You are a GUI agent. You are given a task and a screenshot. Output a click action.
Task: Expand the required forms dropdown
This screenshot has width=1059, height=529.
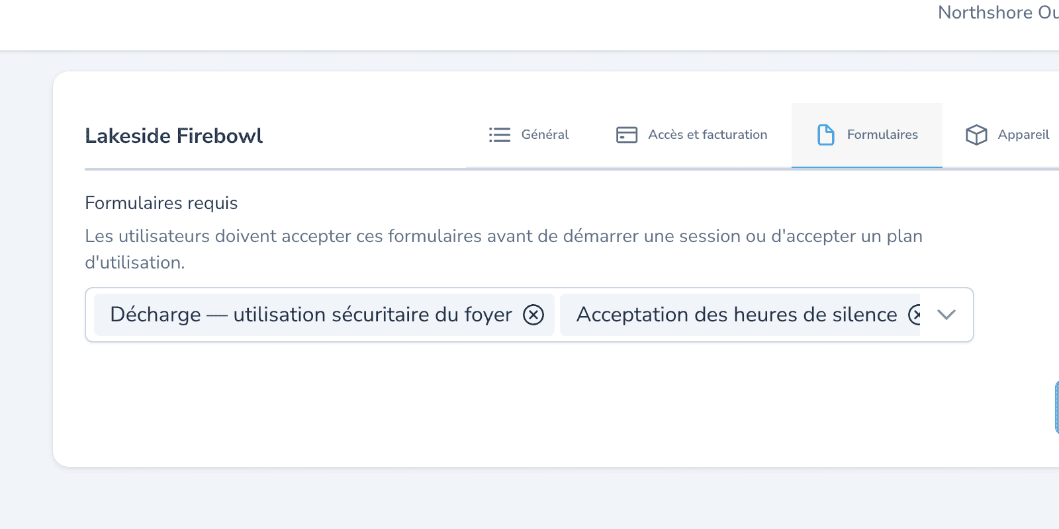[x=946, y=315]
